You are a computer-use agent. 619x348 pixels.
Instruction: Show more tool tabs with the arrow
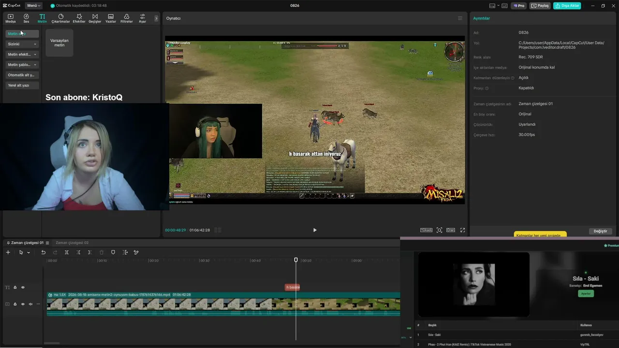(156, 18)
